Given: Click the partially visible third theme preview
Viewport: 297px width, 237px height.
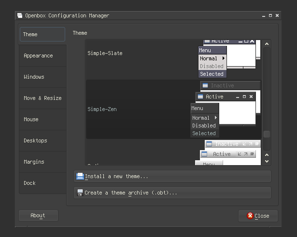Looking at the screenshot, I should 228,153.
